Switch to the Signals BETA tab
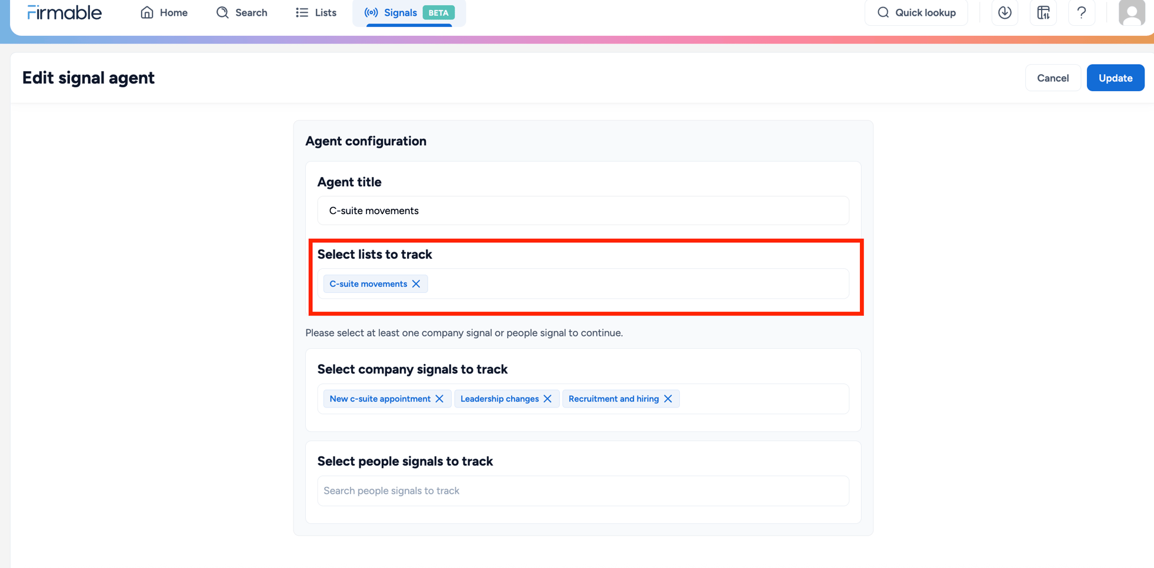This screenshot has height=568, width=1154. (401, 12)
